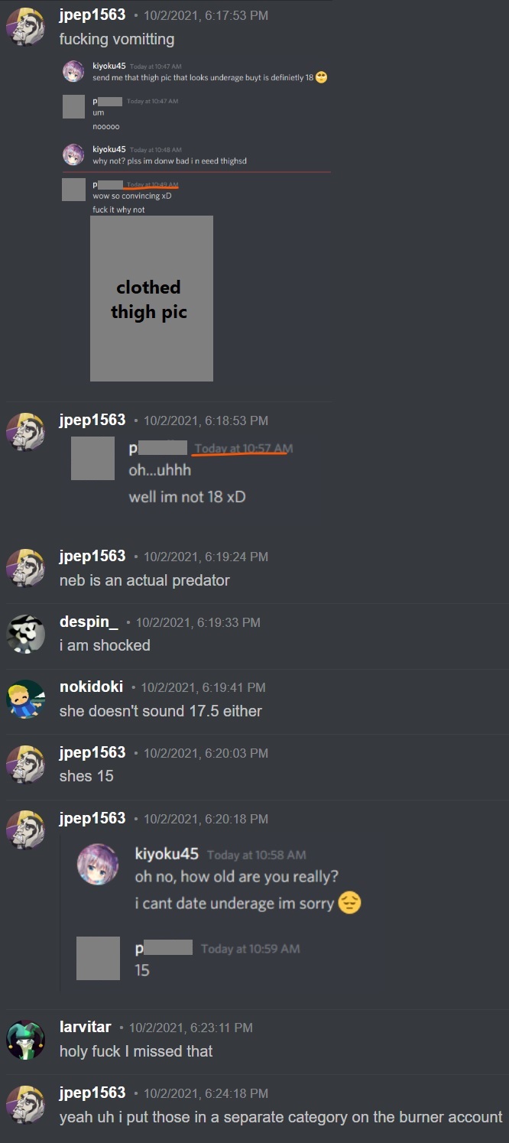
Task: Click jpep1563's avatar beside the 6:17:53 PM message
Action: point(24,27)
